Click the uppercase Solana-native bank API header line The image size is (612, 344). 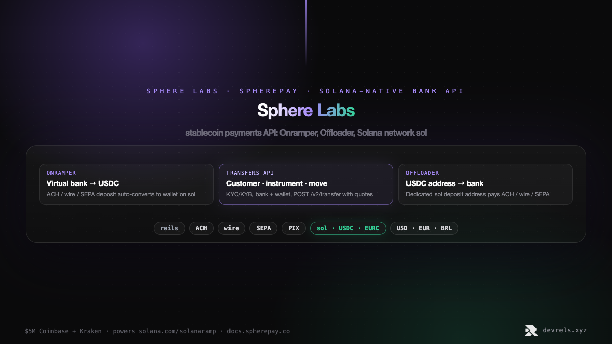tap(306, 91)
